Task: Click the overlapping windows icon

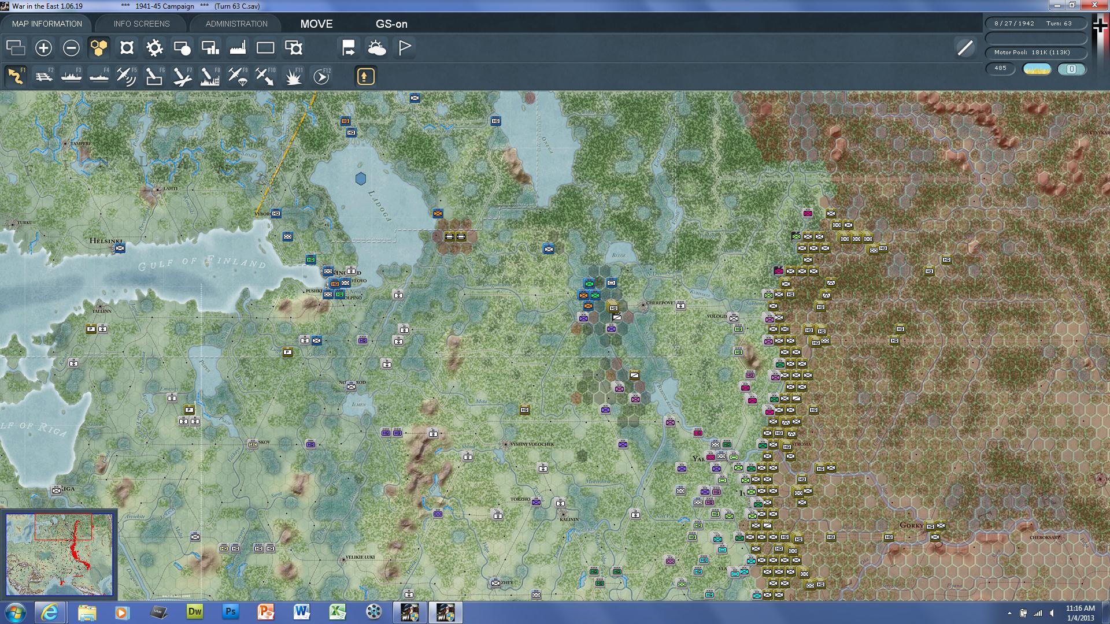Action: coord(16,48)
